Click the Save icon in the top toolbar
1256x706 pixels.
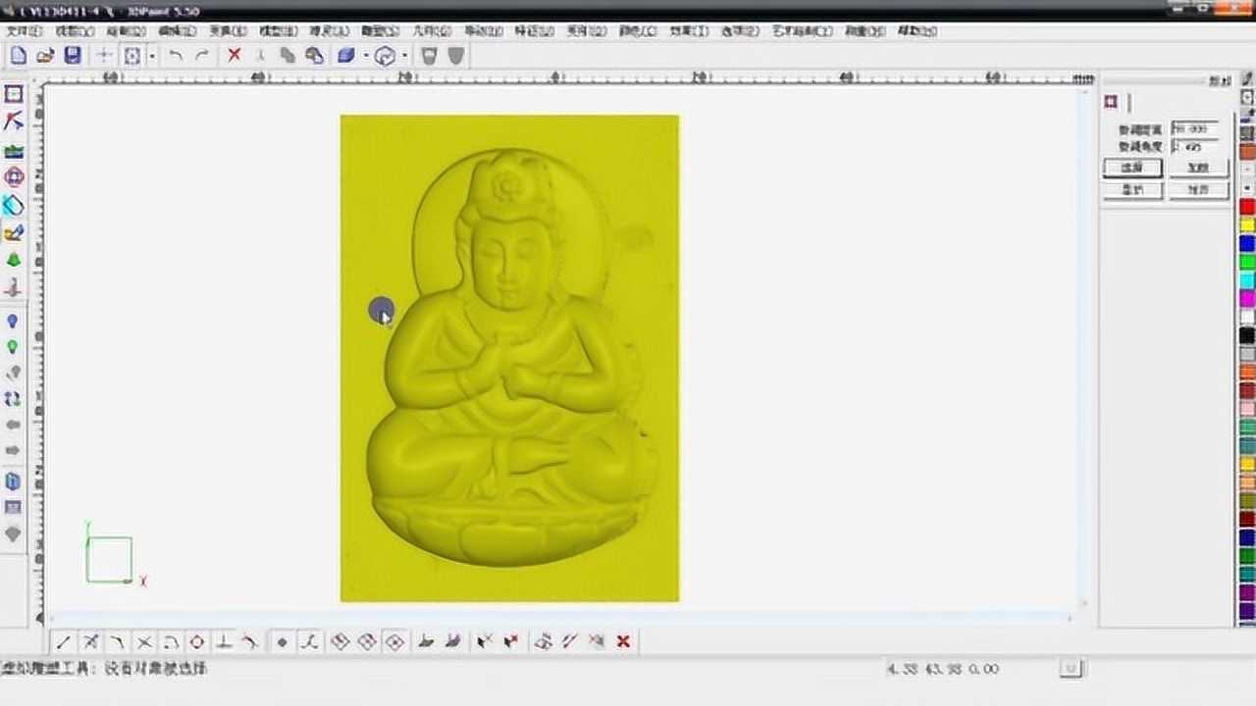(x=72, y=56)
